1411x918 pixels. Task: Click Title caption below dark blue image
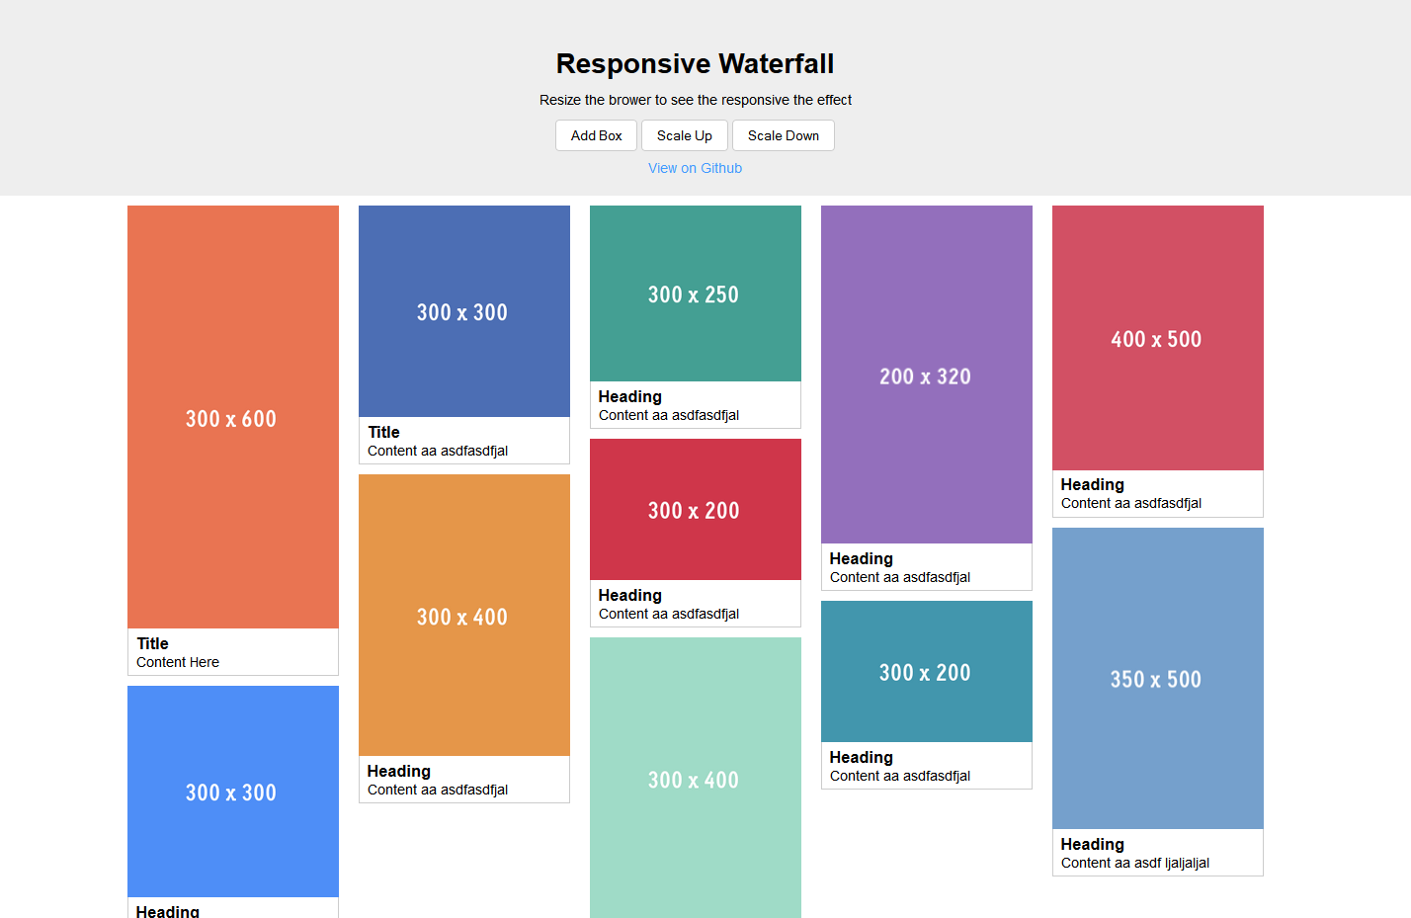point(384,432)
